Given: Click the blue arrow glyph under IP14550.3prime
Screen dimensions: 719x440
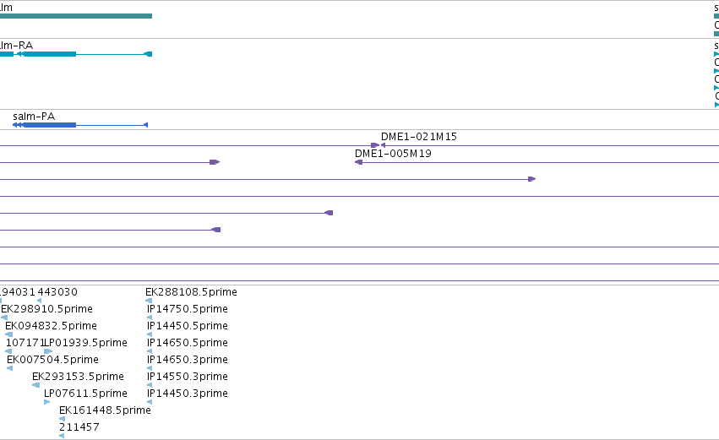Looking at the screenshot, I should click(149, 385).
